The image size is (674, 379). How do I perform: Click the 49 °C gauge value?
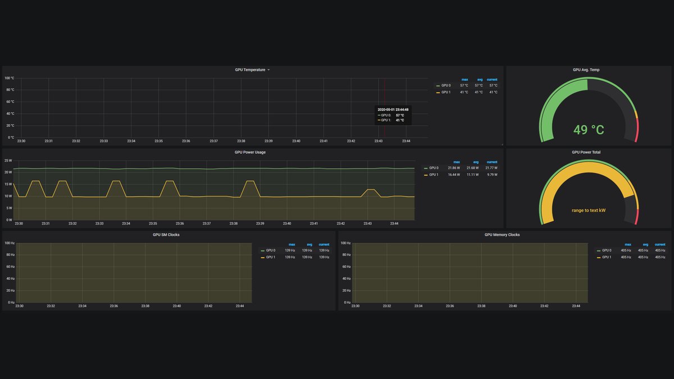tap(589, 130)
